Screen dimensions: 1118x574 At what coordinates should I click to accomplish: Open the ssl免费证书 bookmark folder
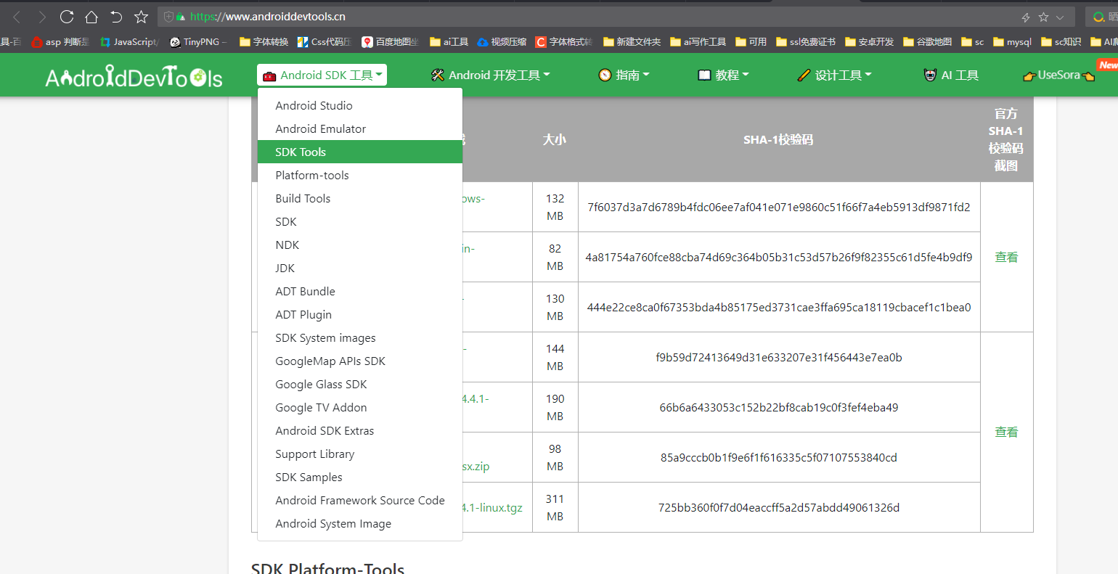806,42
